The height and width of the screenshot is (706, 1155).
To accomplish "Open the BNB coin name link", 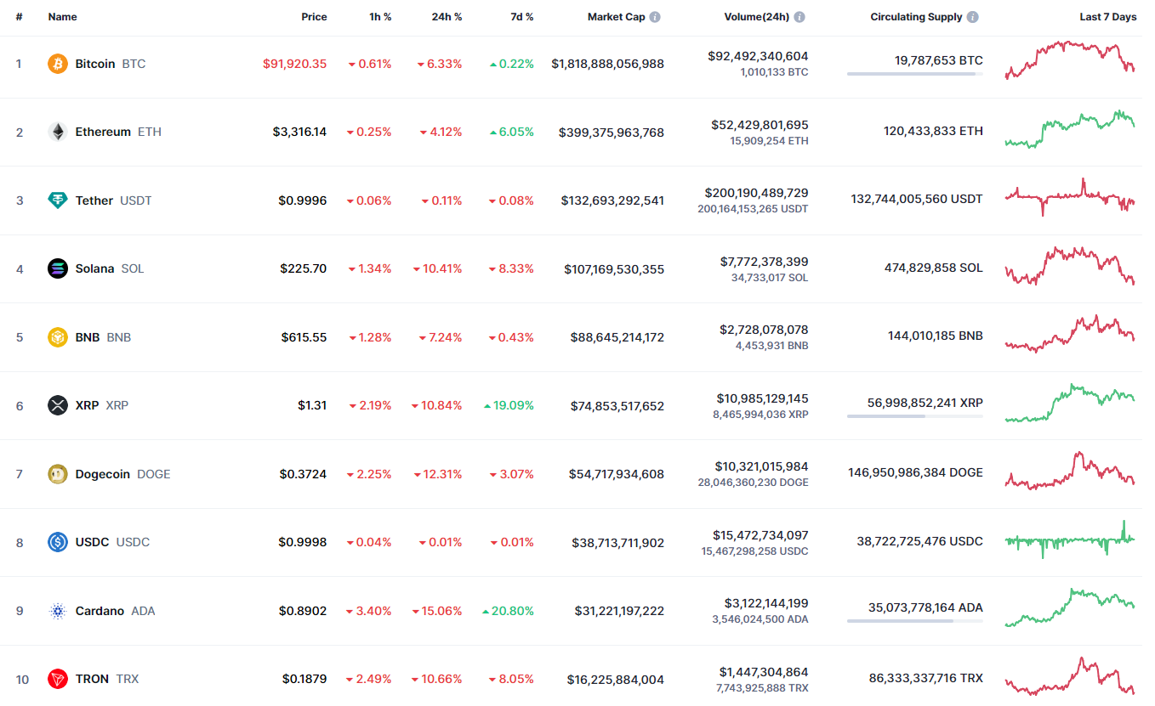I will point(88,337).
